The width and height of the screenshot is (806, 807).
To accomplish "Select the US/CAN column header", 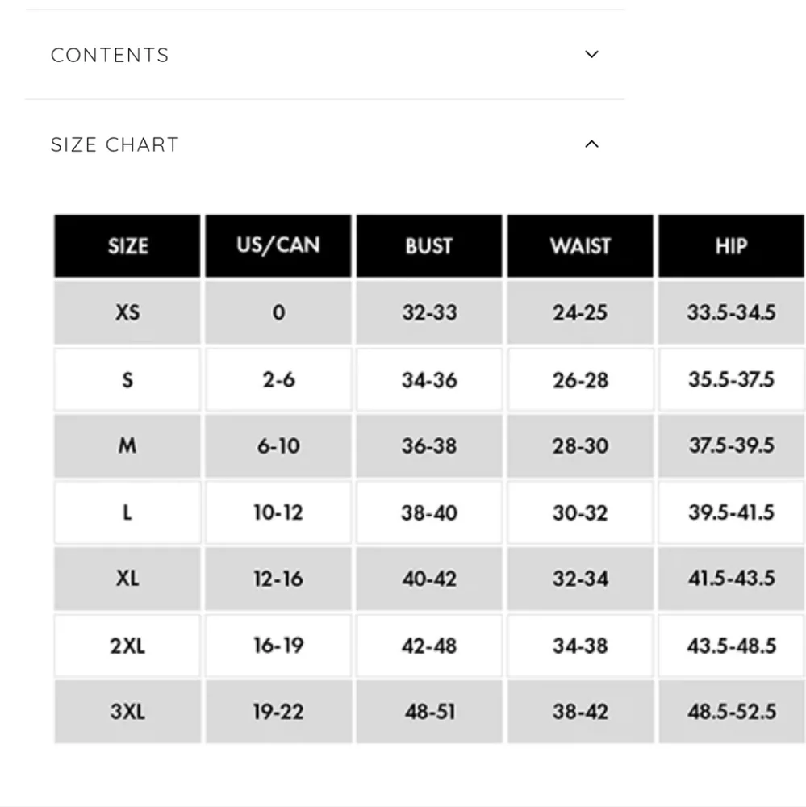I will (x=278, y=246).
